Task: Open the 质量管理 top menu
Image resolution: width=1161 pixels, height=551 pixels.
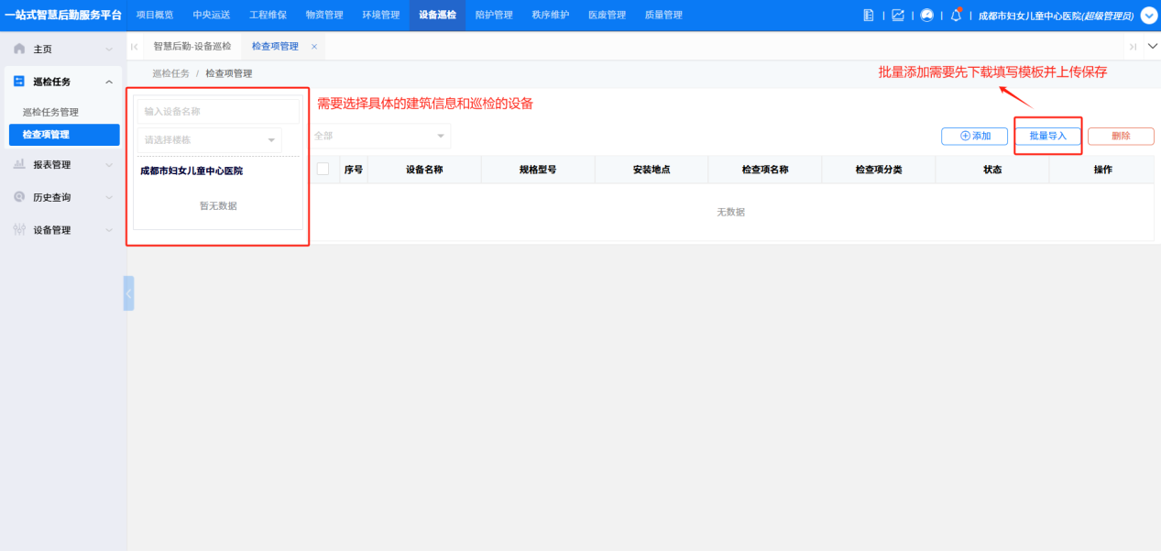Action: 663,16
